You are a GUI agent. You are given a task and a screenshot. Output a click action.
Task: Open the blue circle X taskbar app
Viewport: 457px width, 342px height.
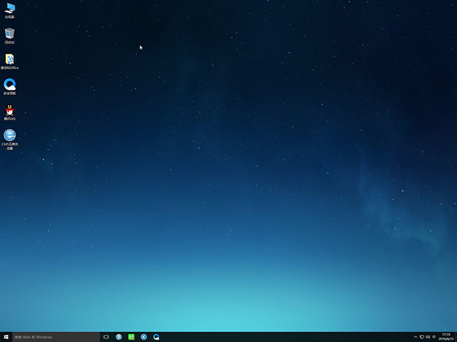point(144,337)
